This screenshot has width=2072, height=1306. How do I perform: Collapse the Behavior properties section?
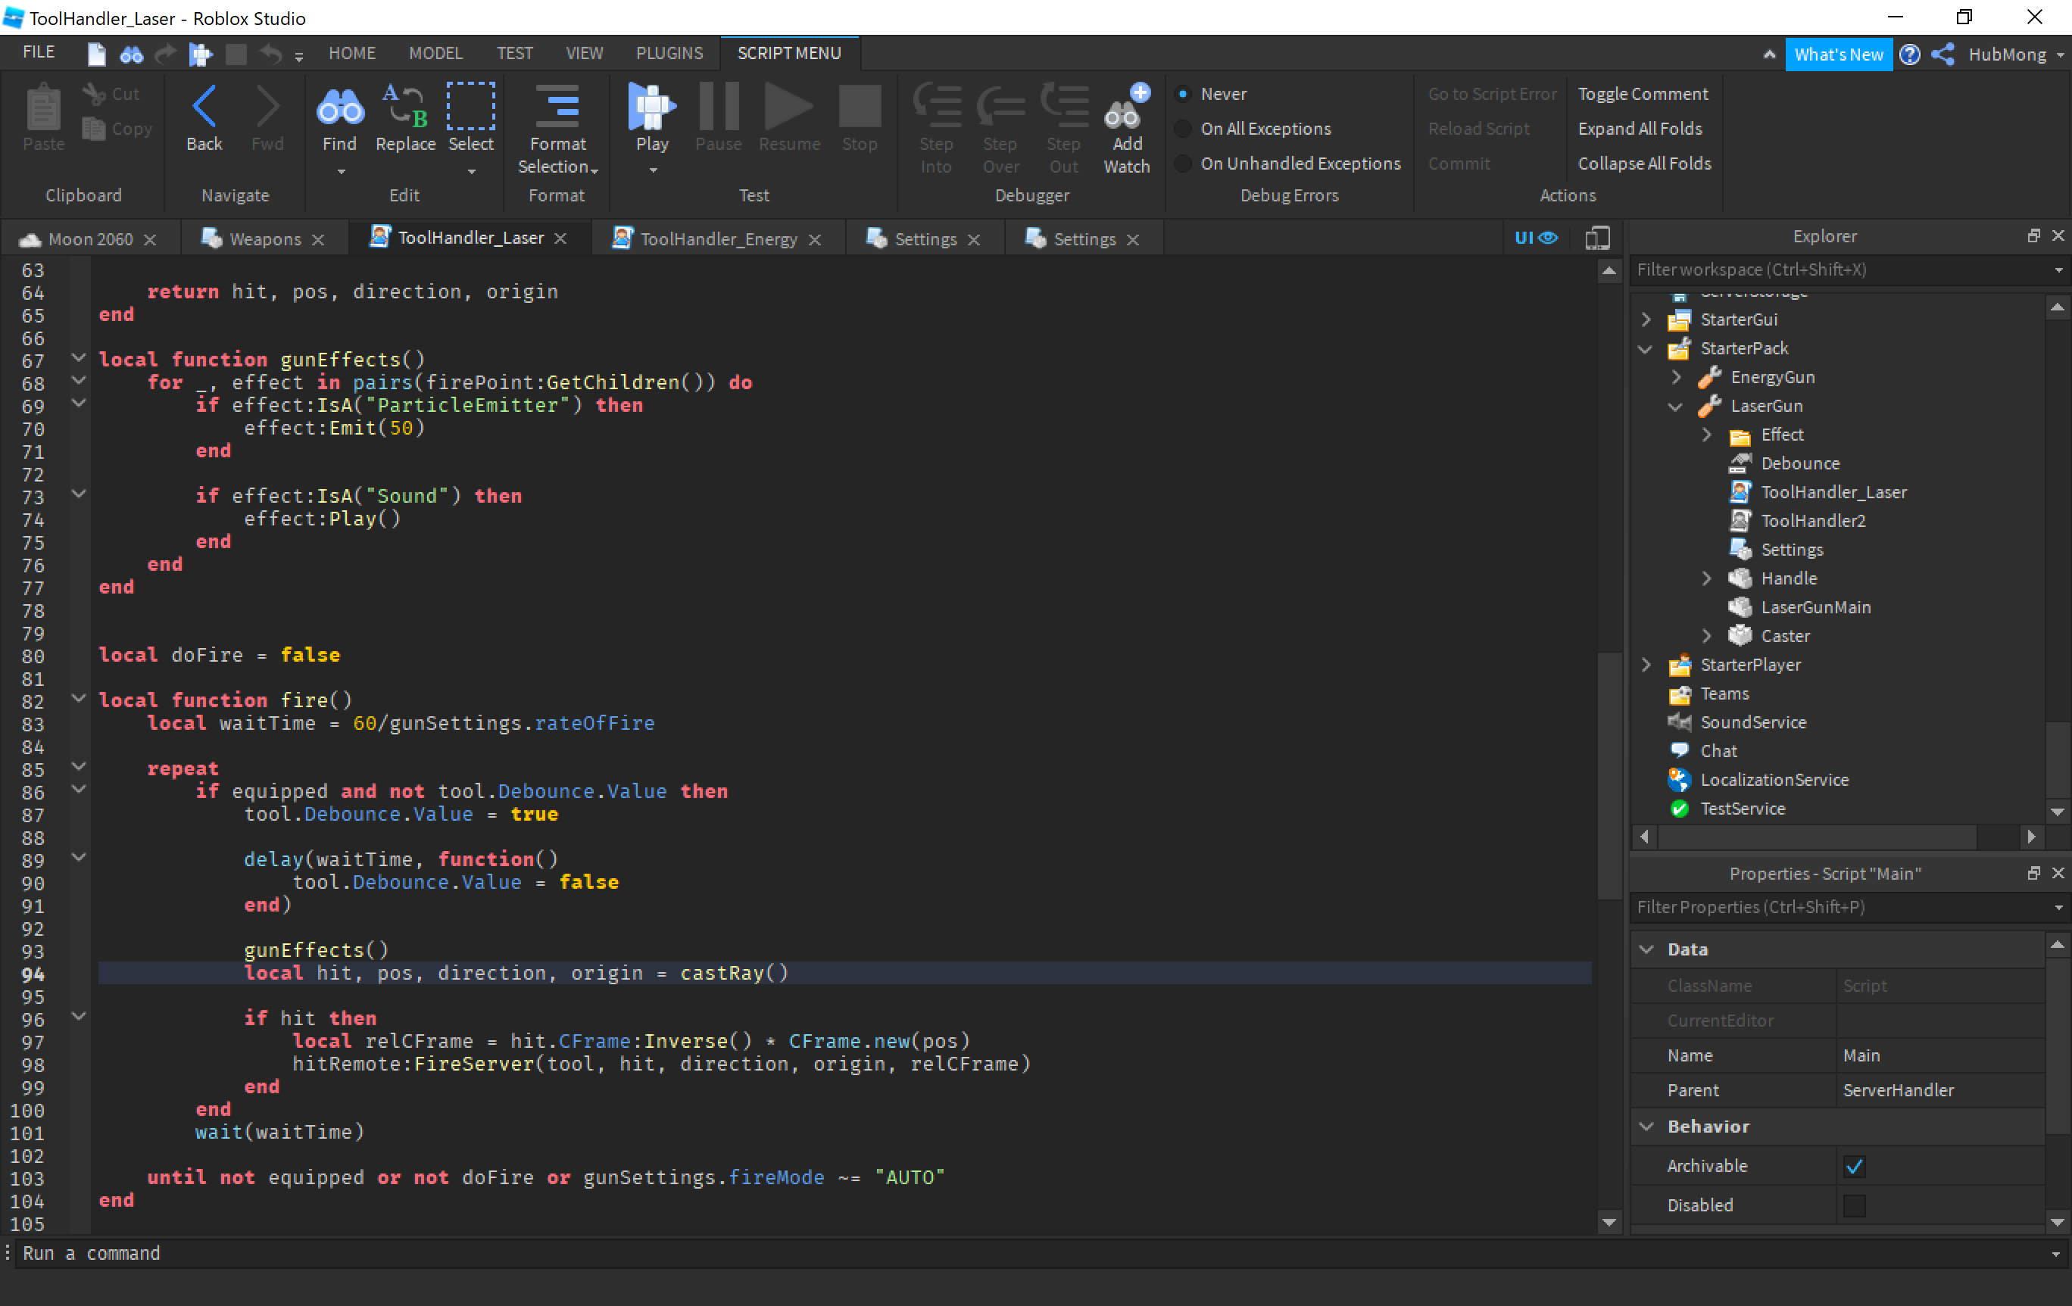[x=1646, y=1127]
